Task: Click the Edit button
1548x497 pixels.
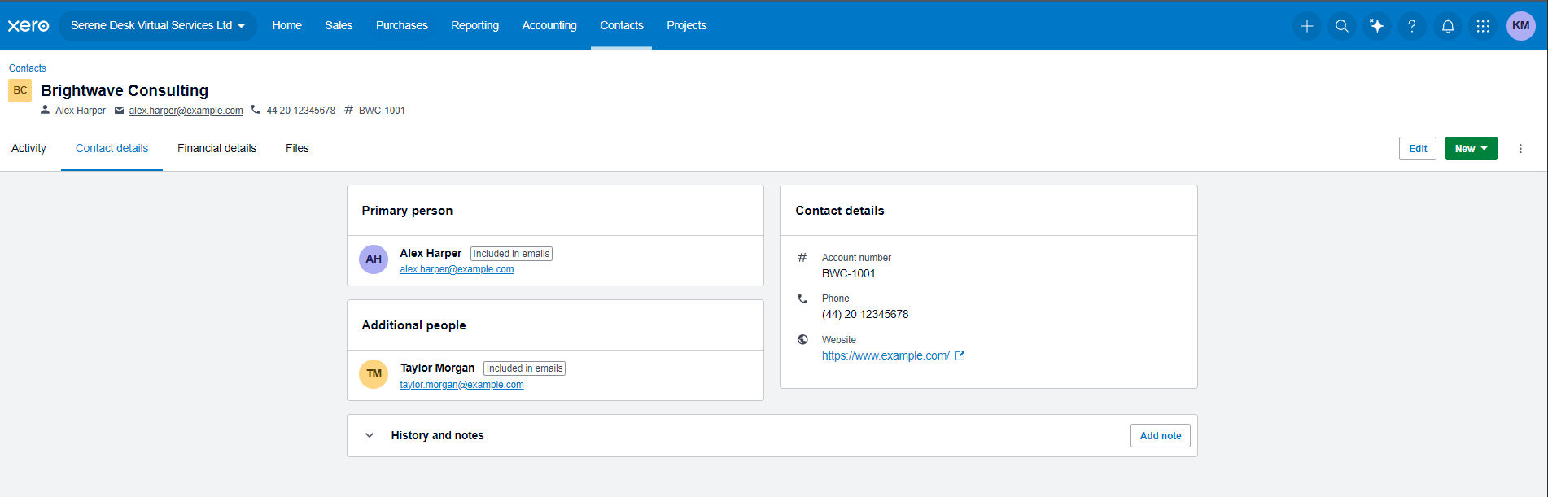Action: click(1417, 149)
